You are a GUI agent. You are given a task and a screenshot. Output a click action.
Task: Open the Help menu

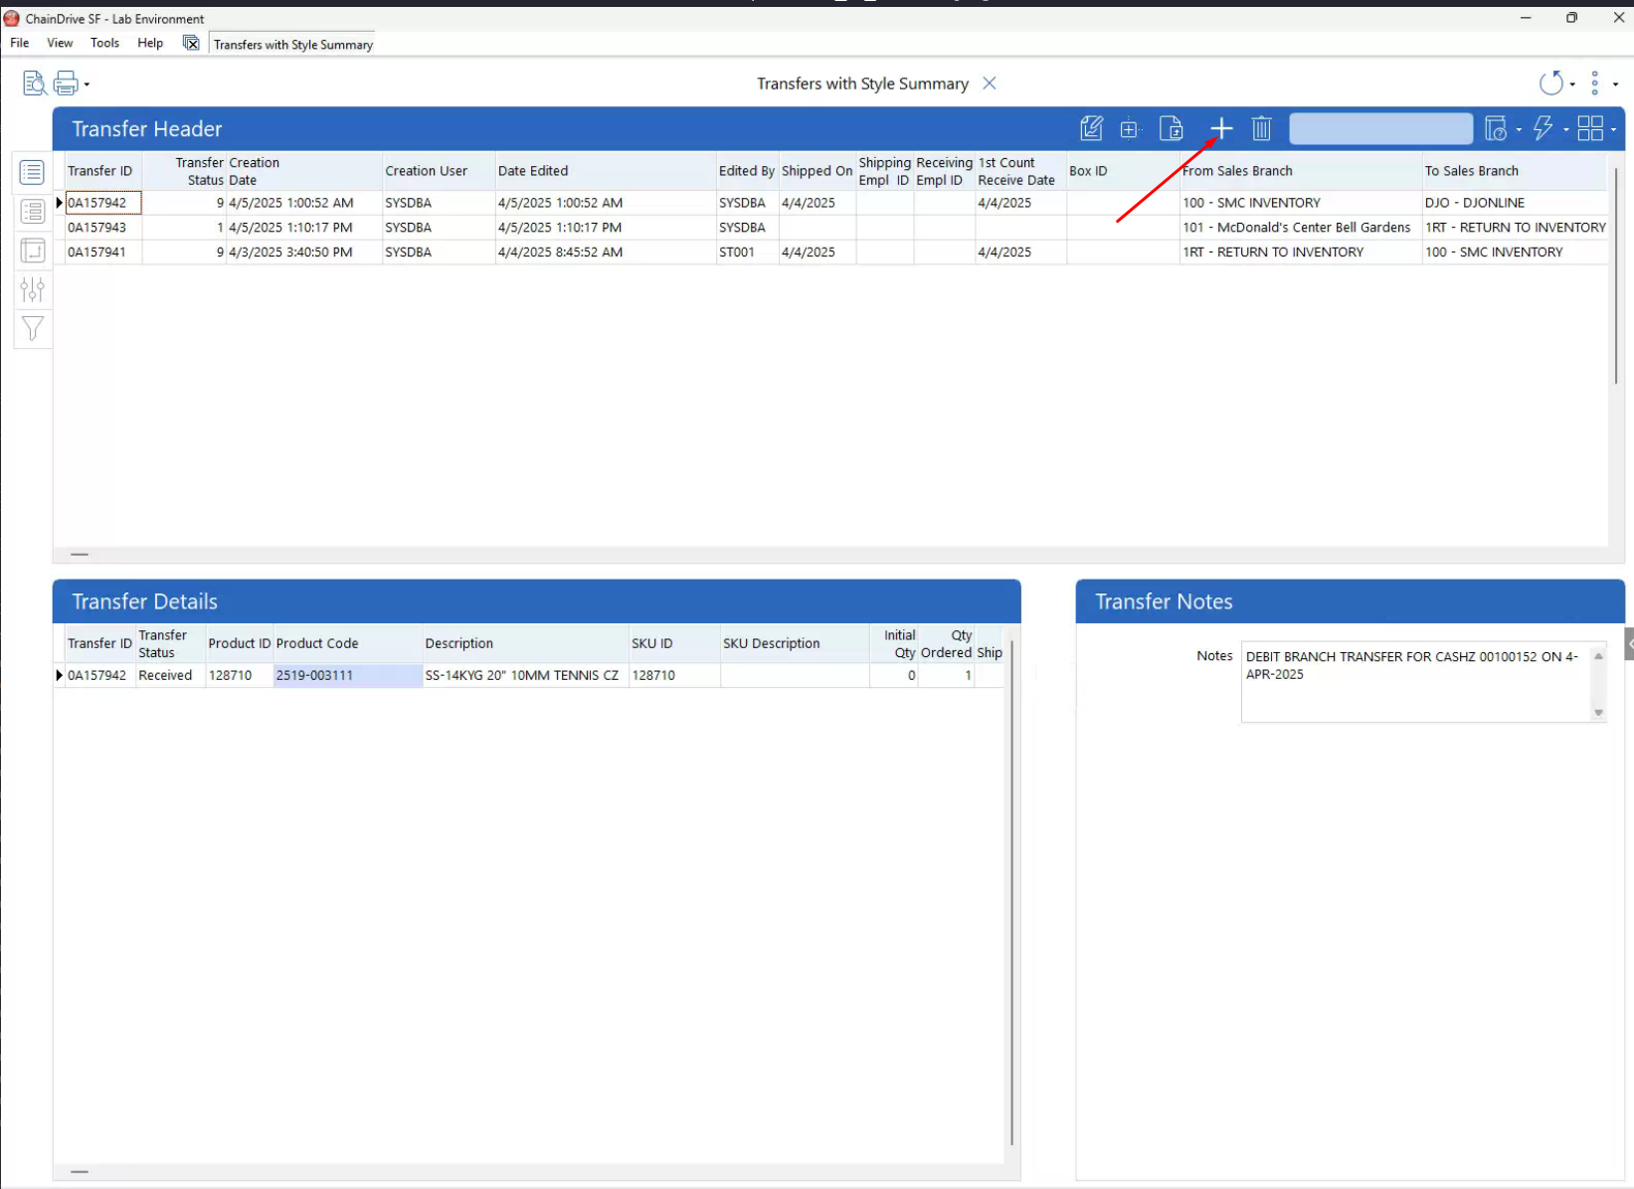150,43
